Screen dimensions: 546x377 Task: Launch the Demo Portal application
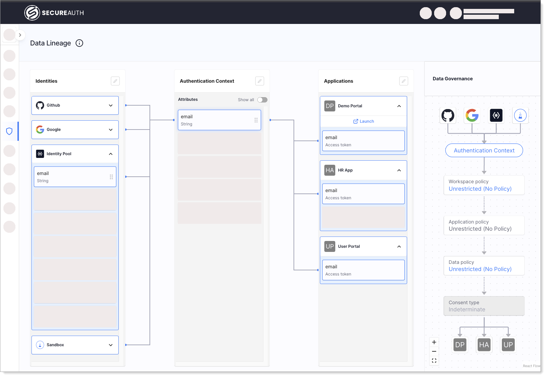coord(363,121)
